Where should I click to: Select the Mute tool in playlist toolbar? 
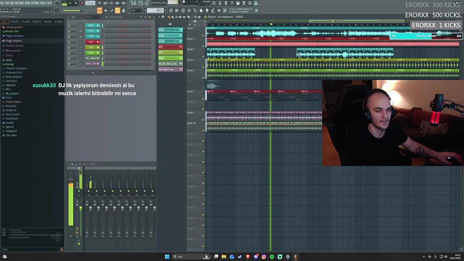(x=180, y=17)
